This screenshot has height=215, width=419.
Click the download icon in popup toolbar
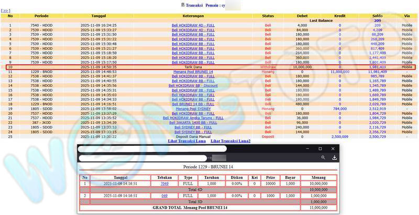[335, 157]
